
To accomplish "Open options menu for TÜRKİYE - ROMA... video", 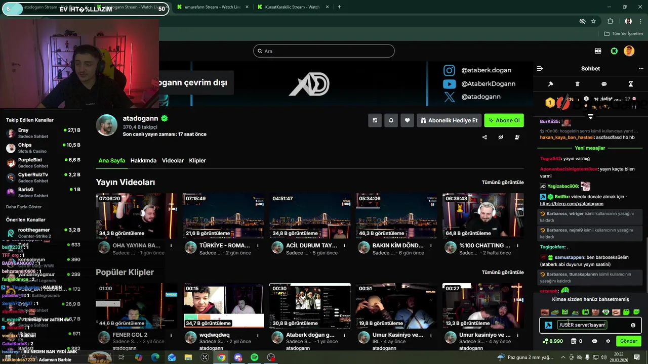I will click(258, 246).
